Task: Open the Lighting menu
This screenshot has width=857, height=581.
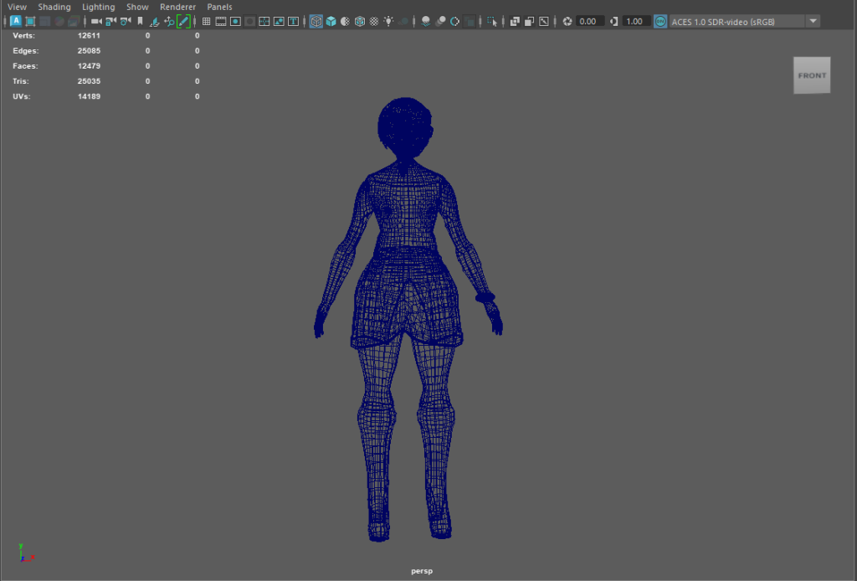Action: click(x=98, y=7)
